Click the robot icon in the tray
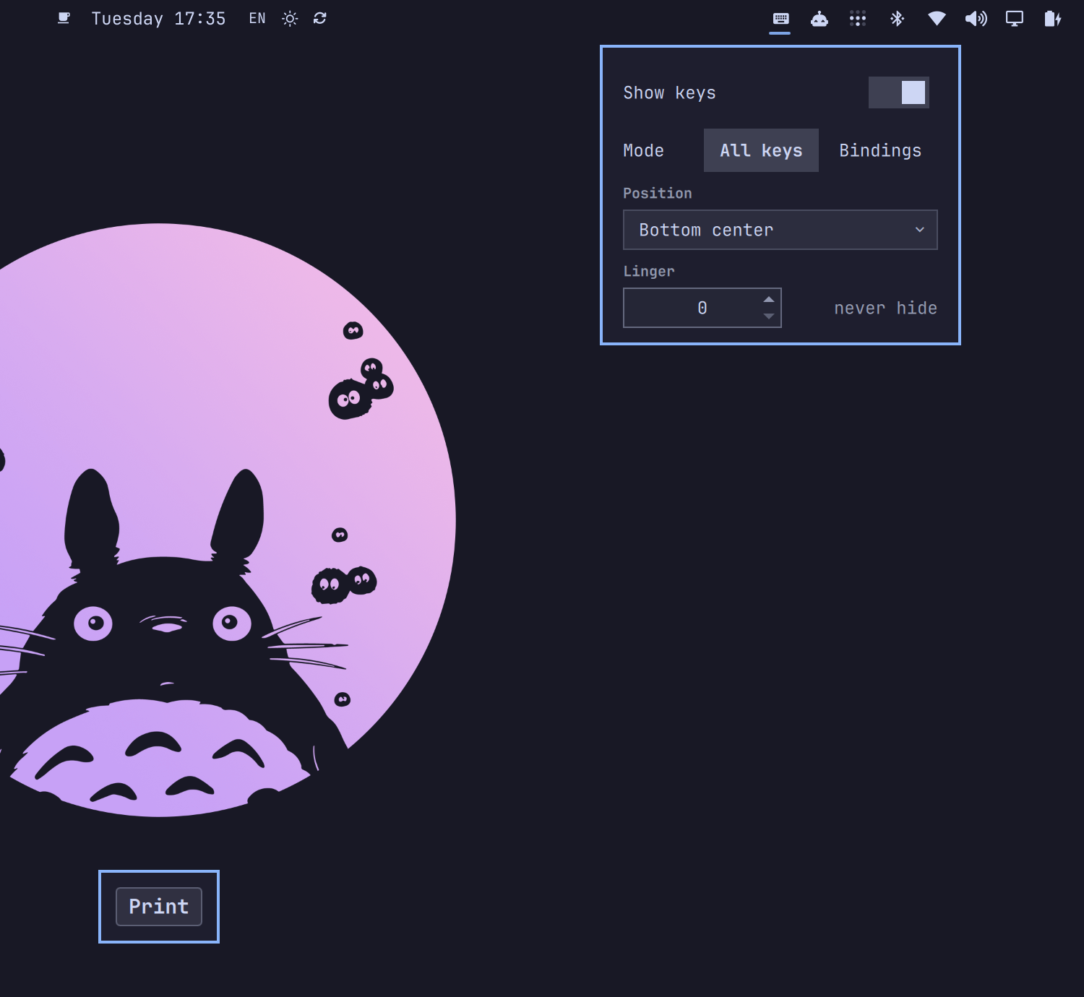 point(820,19)
